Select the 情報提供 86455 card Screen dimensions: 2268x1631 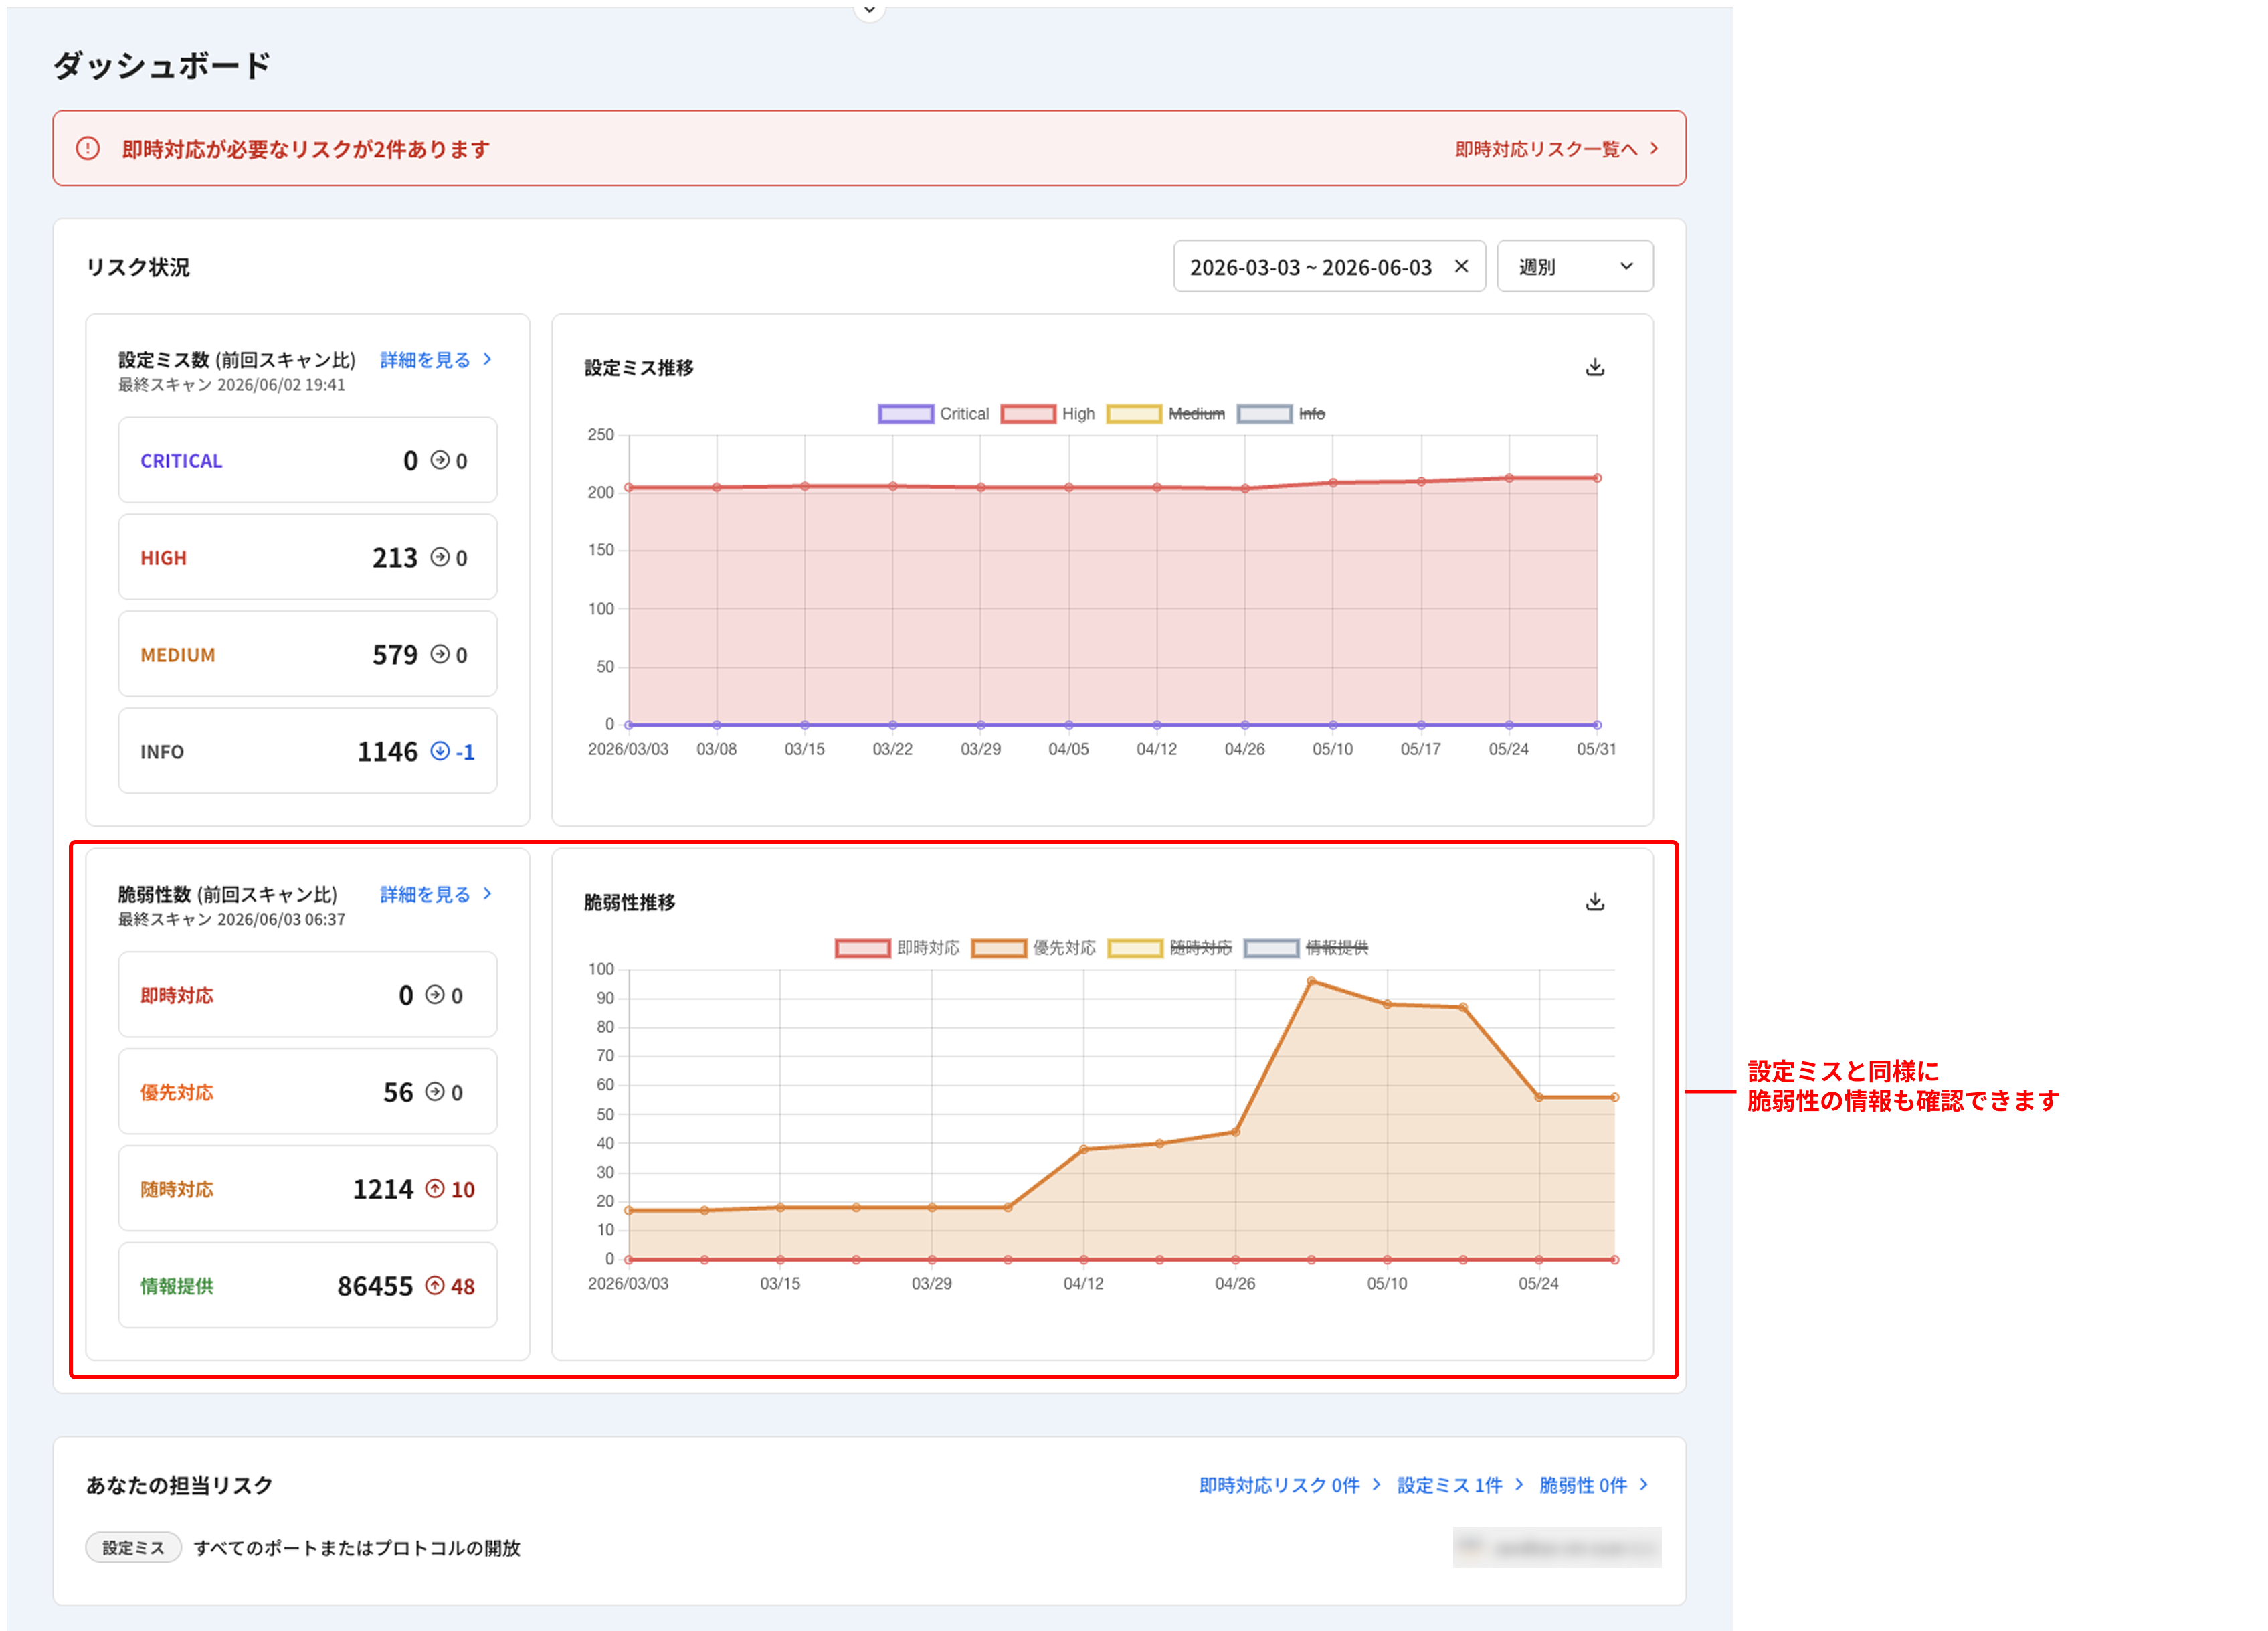point(308,1286)
